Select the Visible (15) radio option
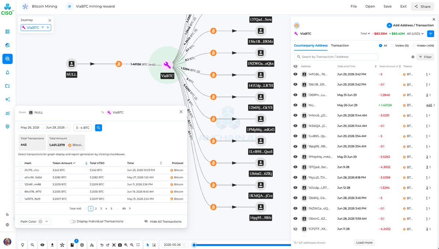 point(392,46)
